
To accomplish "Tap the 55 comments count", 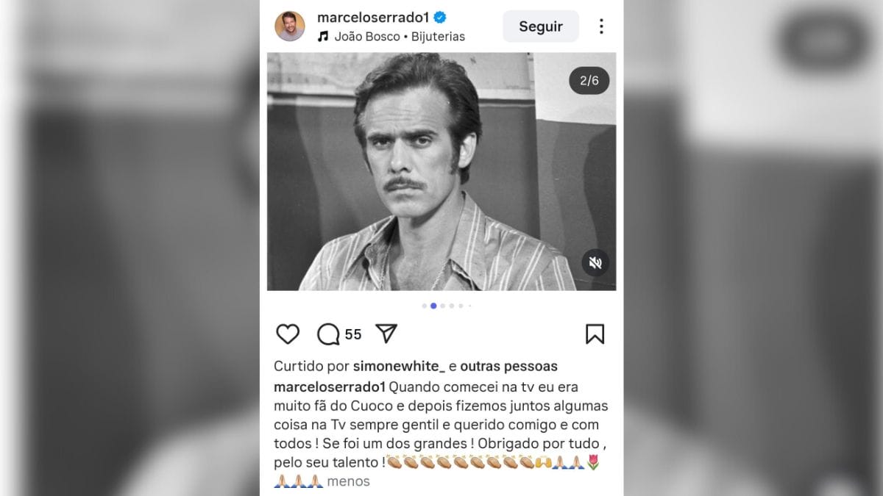I will pos(353,334).
